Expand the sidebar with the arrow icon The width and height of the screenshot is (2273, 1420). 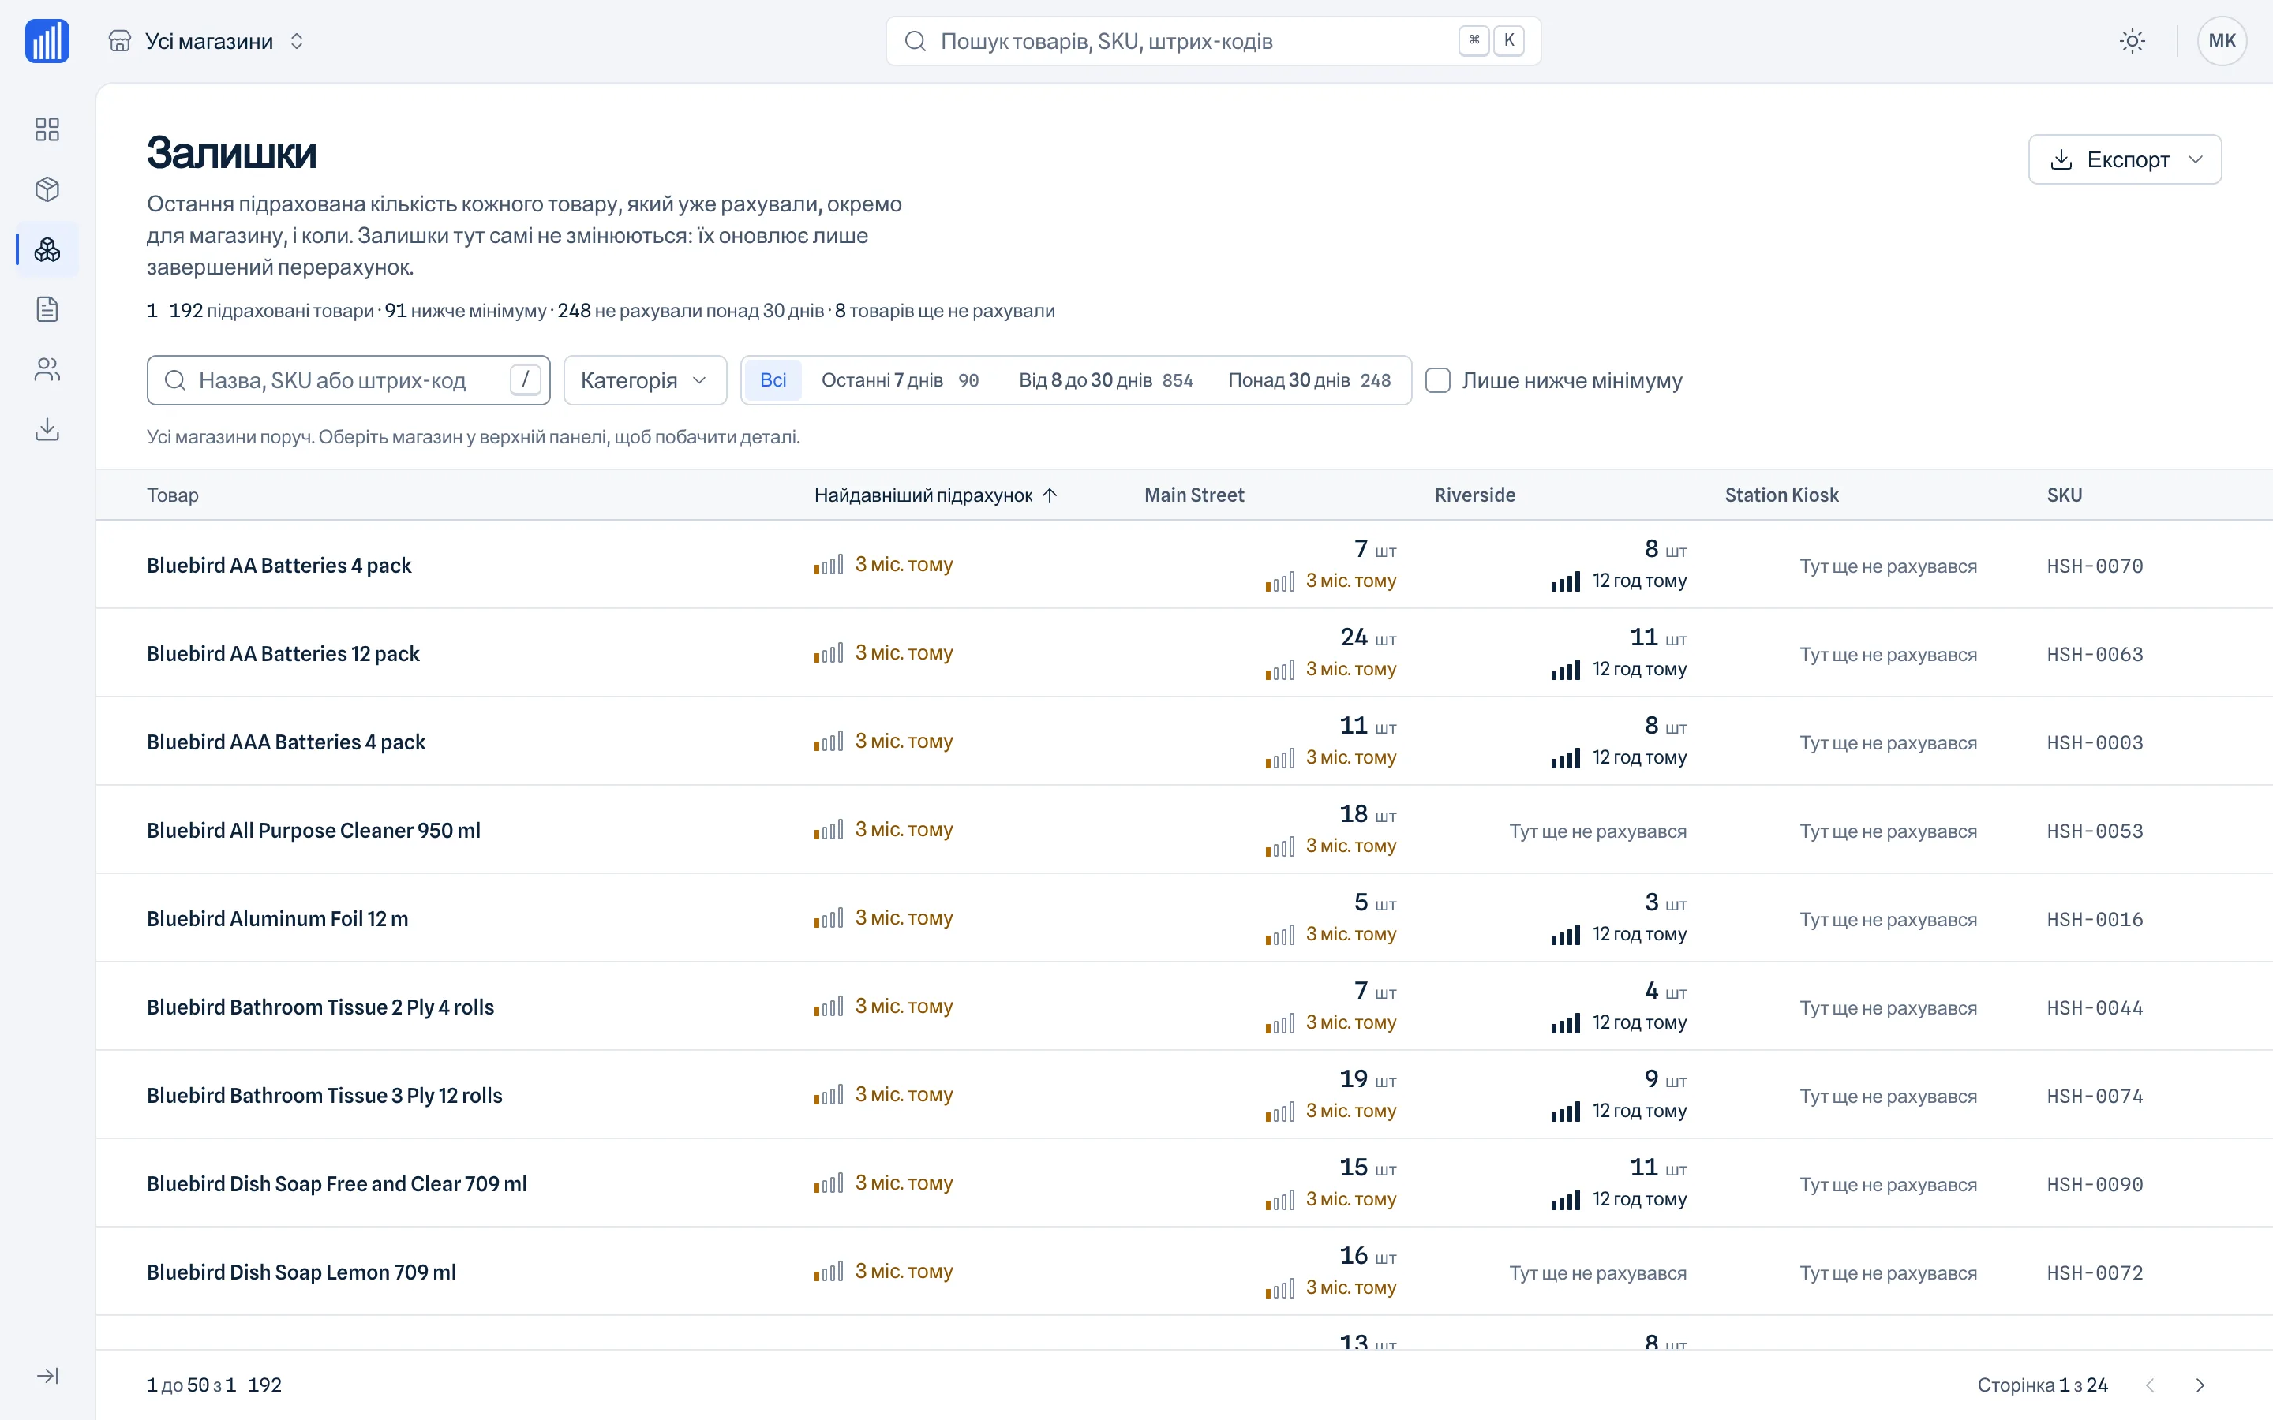[47, 1376]
